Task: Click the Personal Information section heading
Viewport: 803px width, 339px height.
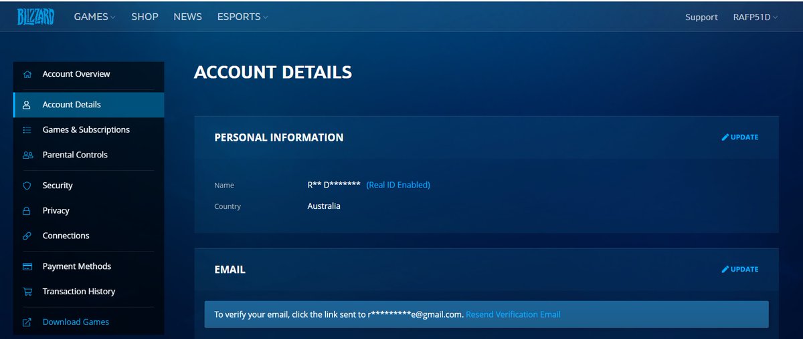Action: pos(279,137)
